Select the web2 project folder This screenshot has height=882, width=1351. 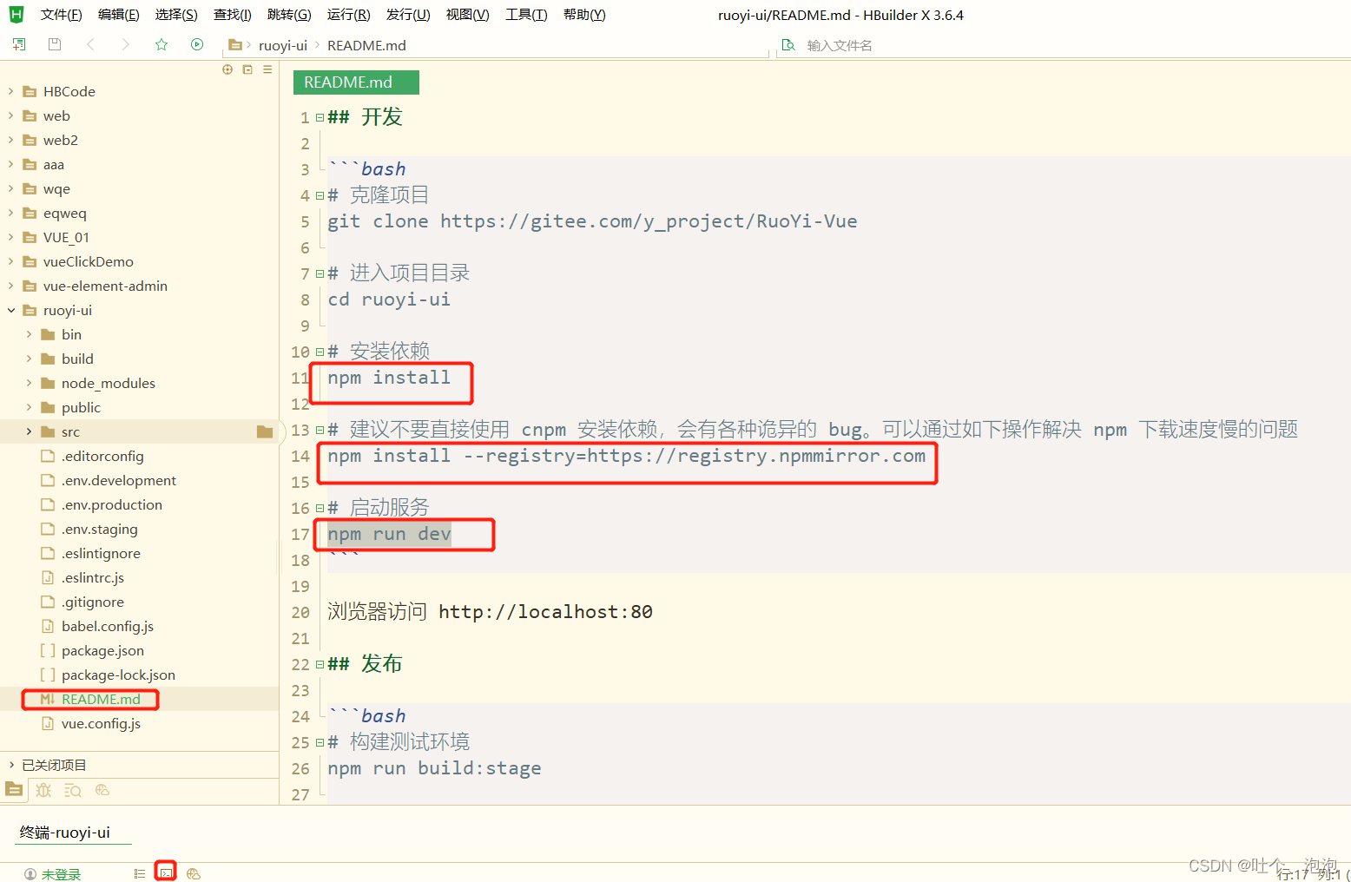coord(60,140)
